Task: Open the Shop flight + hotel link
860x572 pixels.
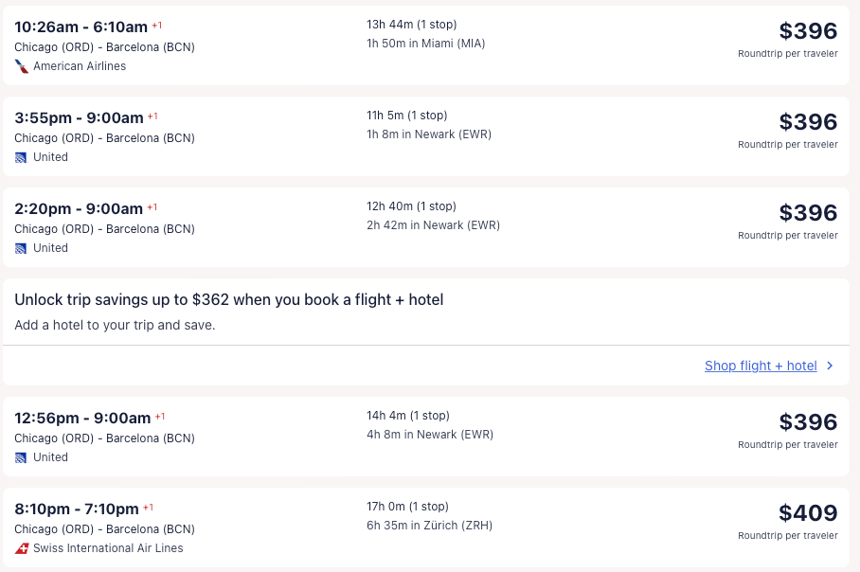Action: [x=761, y=366]
